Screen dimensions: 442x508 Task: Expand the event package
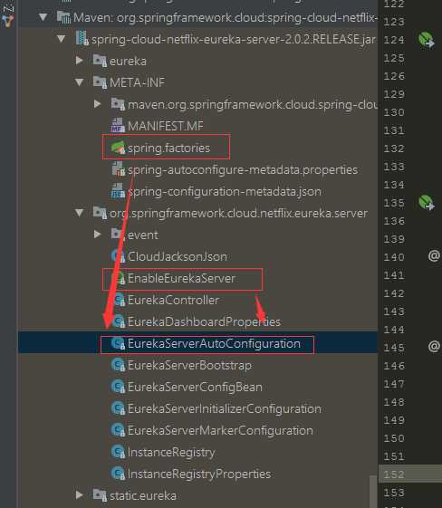[x=97, y=235]
